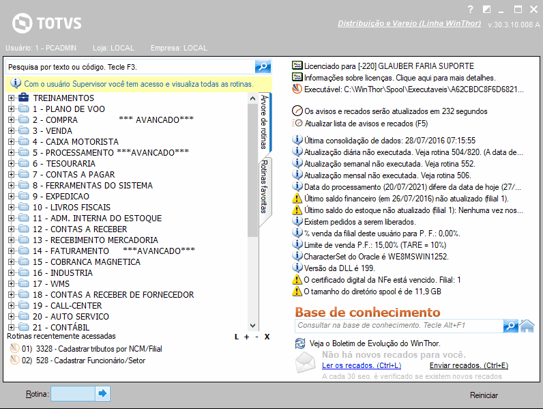Image resolution: width=543 pixels, height=409 pixels.
Task: Click the license icon beside Licenciado para
Action: pyautogui.click(x=297, y=65)
